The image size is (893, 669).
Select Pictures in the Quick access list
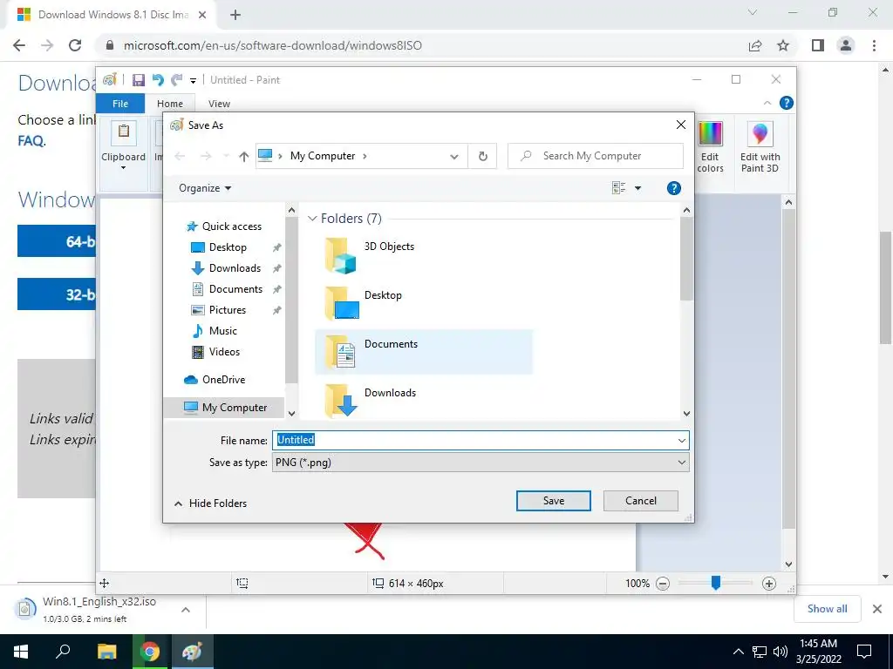[x=228, y=310]
